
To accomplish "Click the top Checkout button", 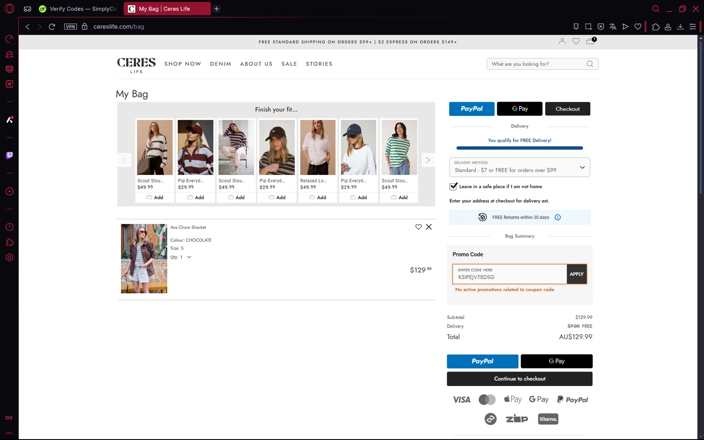I will point(567,109).
